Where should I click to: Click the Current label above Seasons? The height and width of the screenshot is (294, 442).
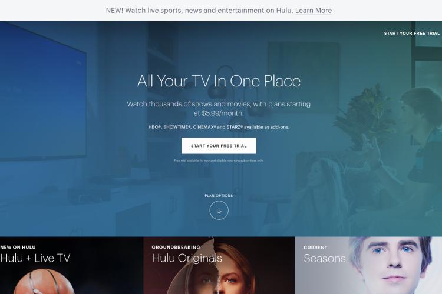click(x=315, y=248)
